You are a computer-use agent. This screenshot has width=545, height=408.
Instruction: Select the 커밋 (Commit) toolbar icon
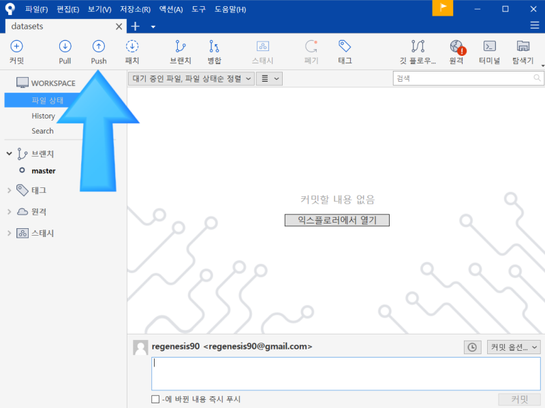pyautogui.click(x=16, y=50)
